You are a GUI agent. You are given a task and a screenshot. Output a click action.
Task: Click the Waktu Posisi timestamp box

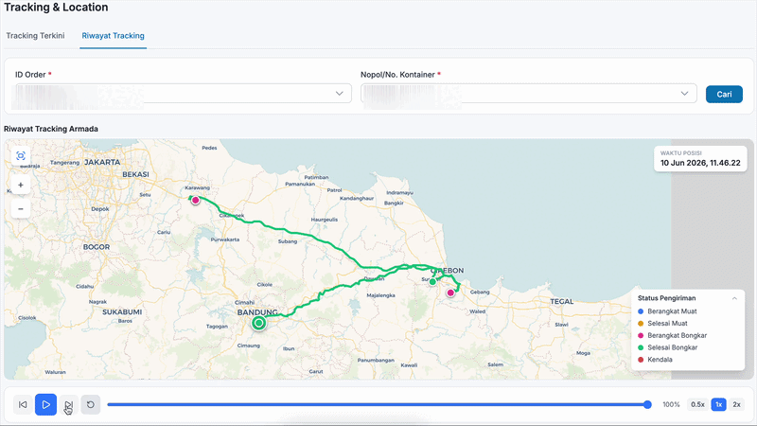(x=700, y=158)
